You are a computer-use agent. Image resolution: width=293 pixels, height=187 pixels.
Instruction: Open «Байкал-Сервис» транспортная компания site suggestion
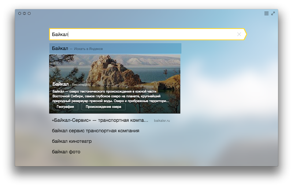pyautogui.click(x=100, y=120)
